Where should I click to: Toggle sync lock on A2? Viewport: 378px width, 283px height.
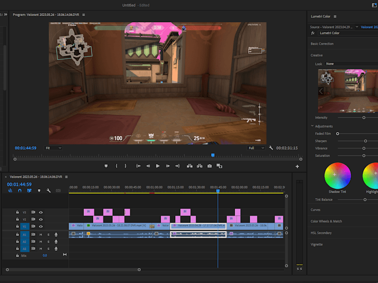33,241
